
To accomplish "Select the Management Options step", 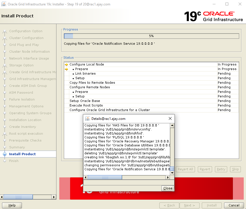I will point(26,106).
